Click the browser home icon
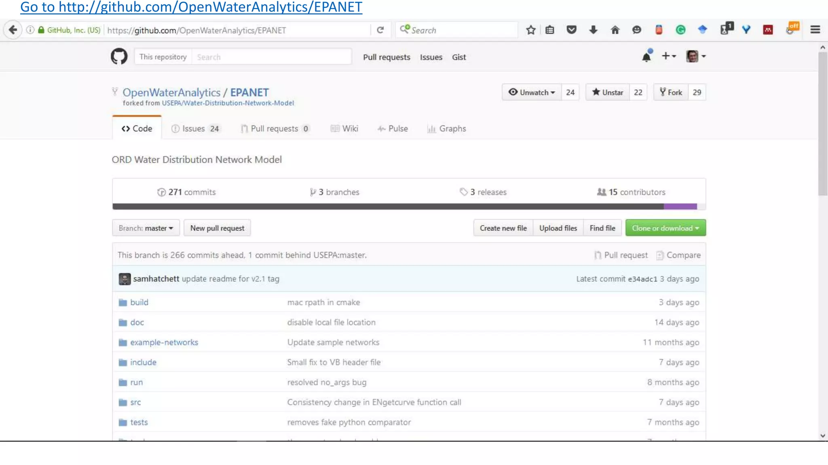This screenshot has height=465, width=828. (x=615, y=30)
